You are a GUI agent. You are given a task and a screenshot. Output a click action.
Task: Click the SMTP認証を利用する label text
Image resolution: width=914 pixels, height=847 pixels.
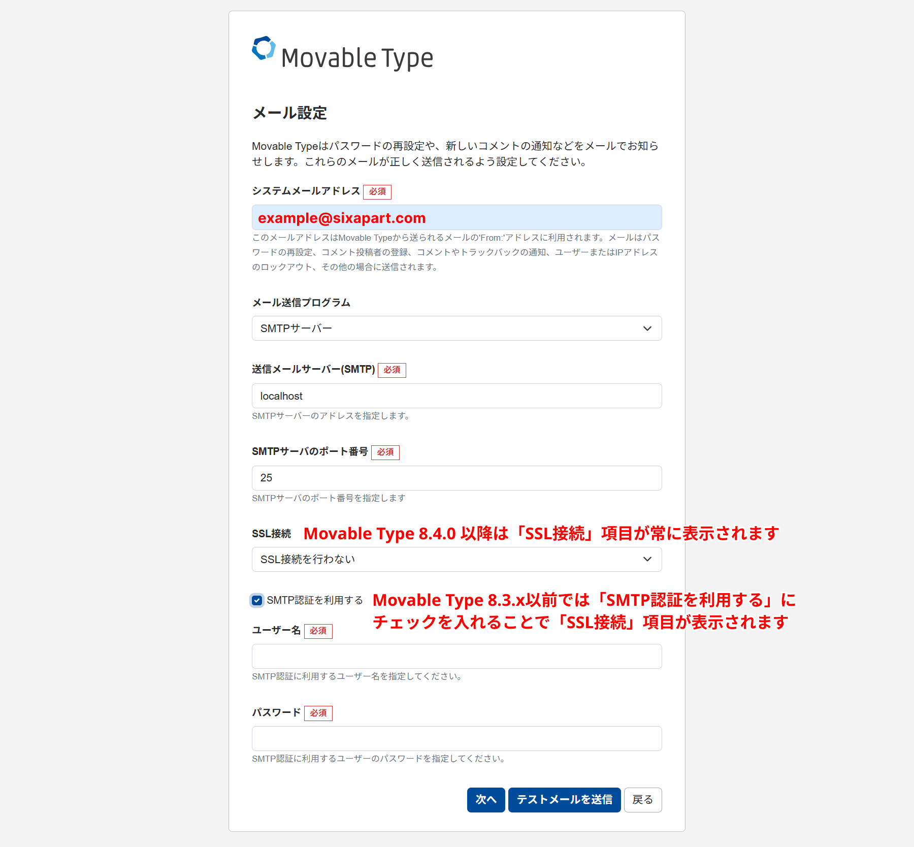pyautogui.click(x=315, y=601)
